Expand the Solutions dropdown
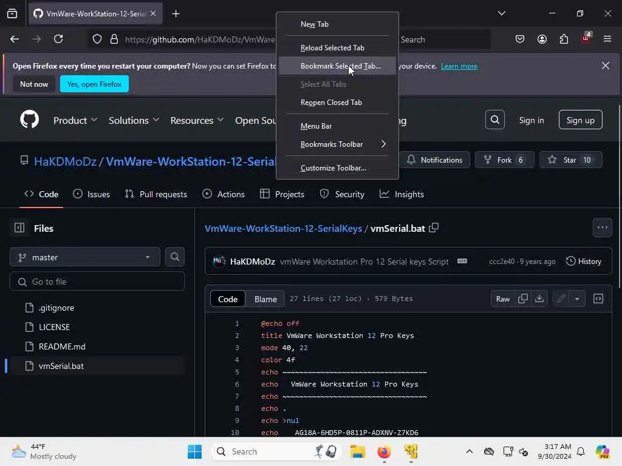622x466 pixels. (x=134, y=120)
